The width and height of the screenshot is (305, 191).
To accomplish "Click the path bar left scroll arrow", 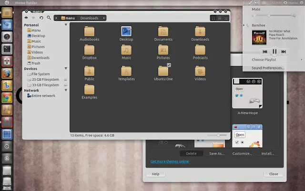I will coord(56,18).
